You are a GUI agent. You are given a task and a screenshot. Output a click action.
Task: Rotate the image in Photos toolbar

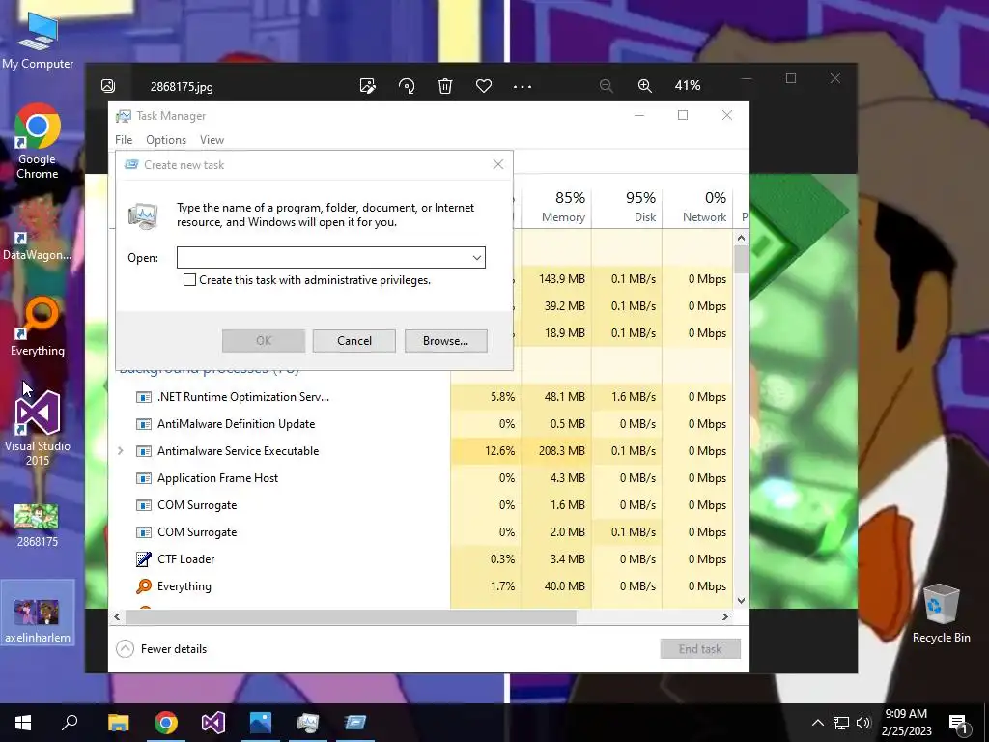407,85
